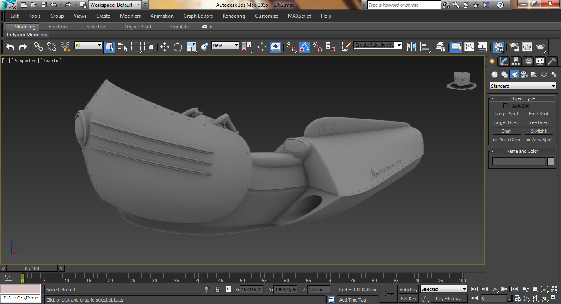Toggle the Auto Key animation mode
This screenshot has height=304, width=561.
coord(408,289)
